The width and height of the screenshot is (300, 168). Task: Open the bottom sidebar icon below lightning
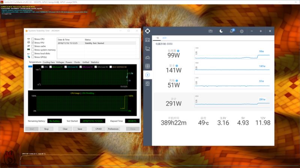point(147,83)
